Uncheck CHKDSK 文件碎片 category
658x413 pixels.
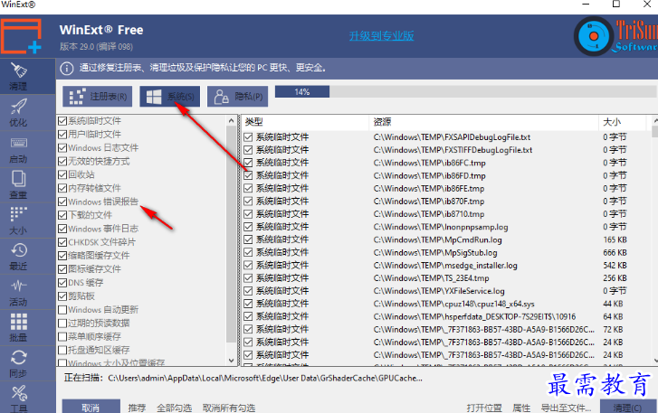pyautogui.click(x=62, y=242)
